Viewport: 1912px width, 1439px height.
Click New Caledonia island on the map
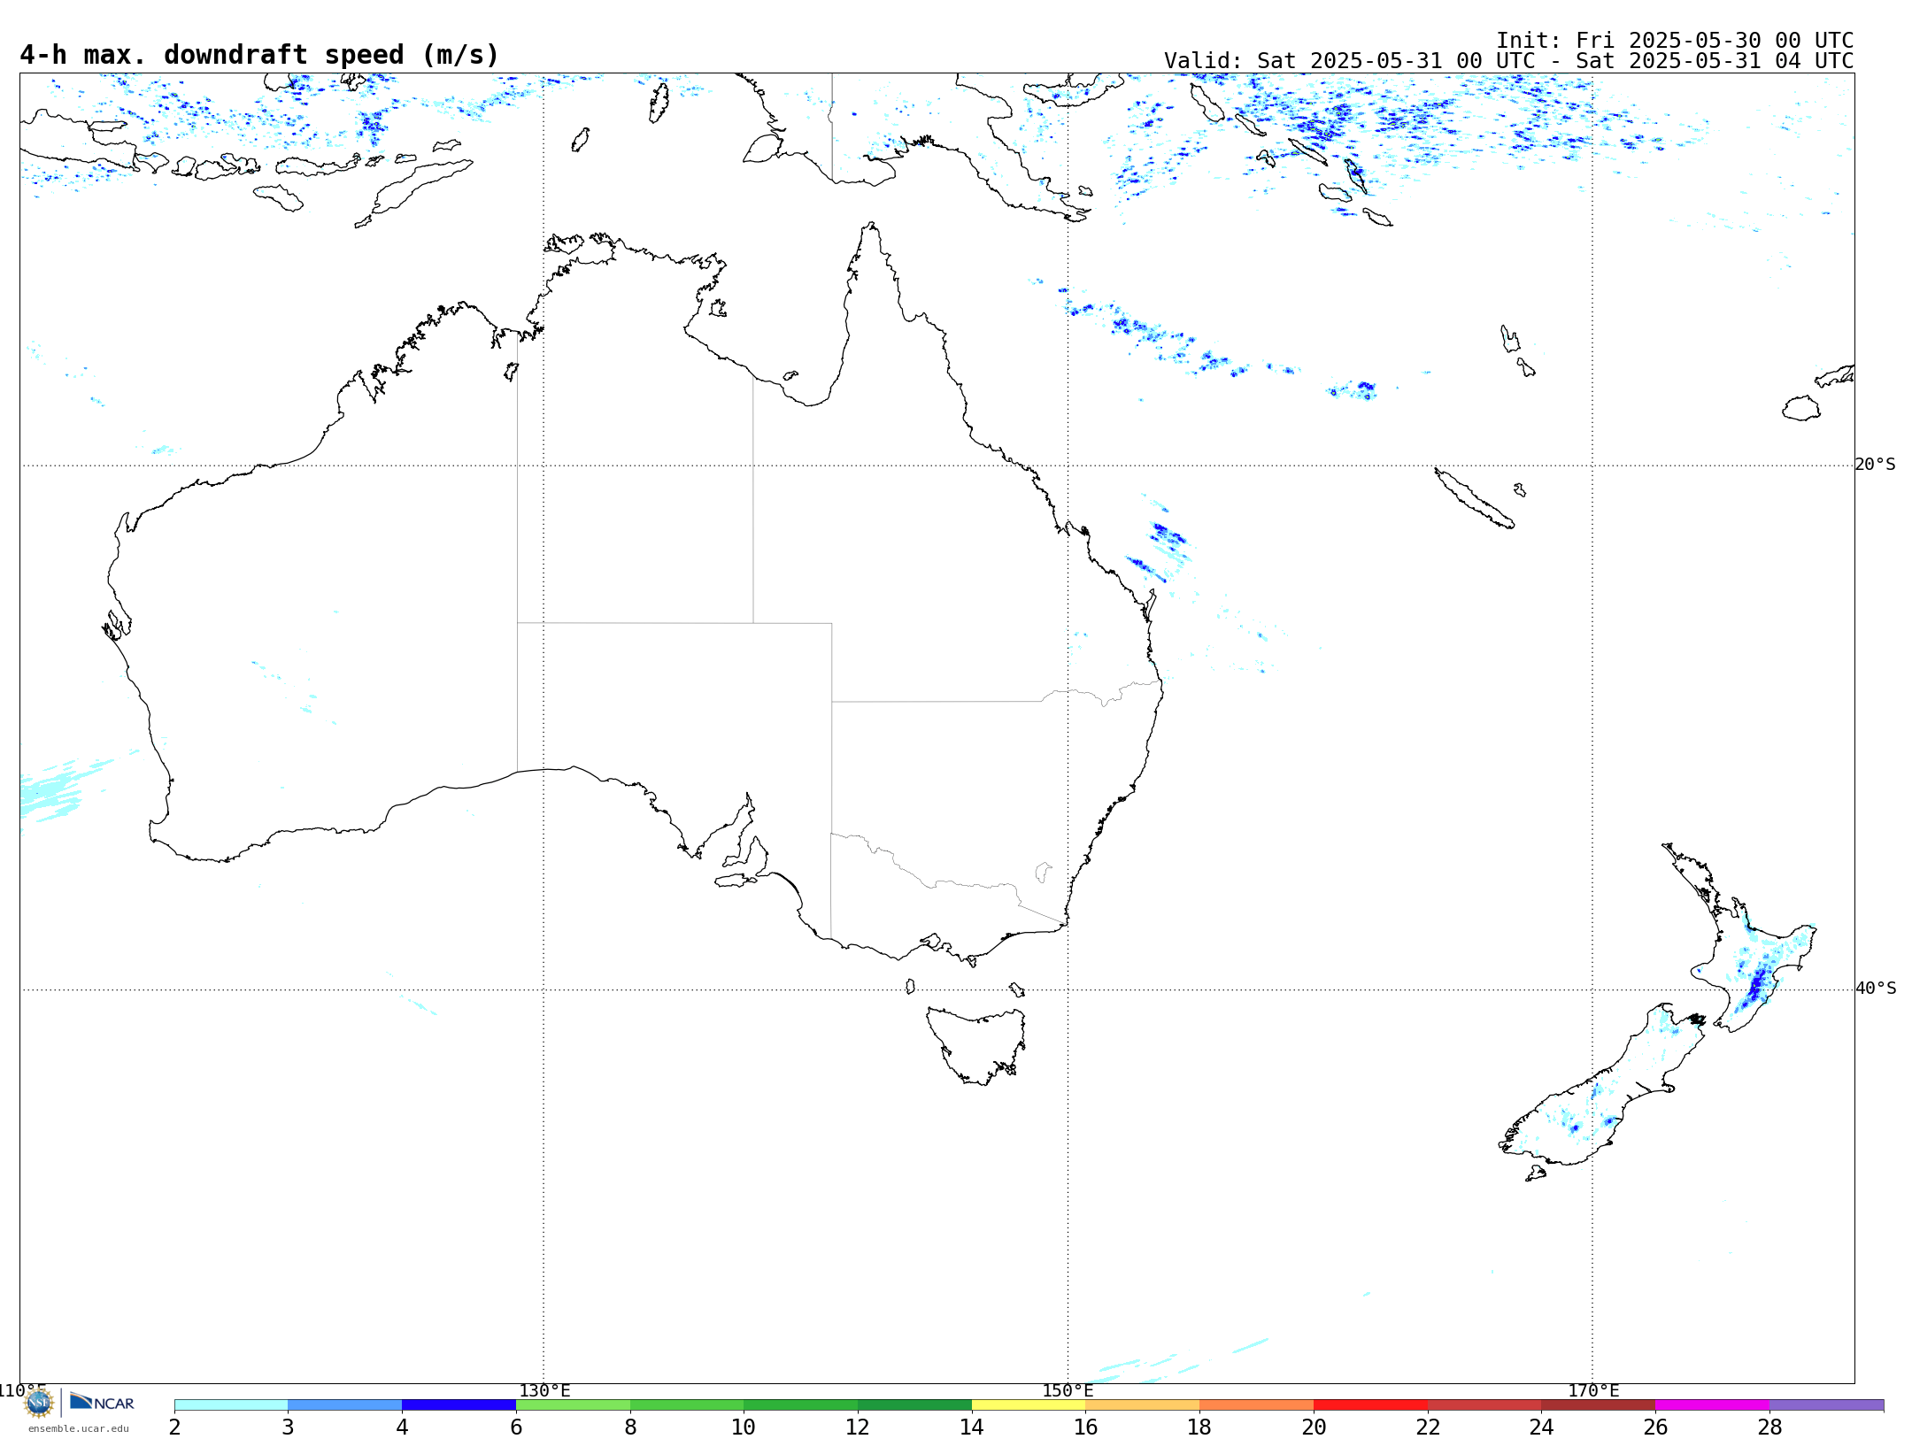1474,498
